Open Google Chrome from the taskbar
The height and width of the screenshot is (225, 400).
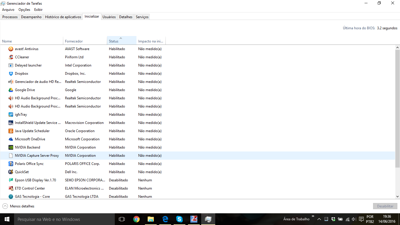click(x=136, y=219)
